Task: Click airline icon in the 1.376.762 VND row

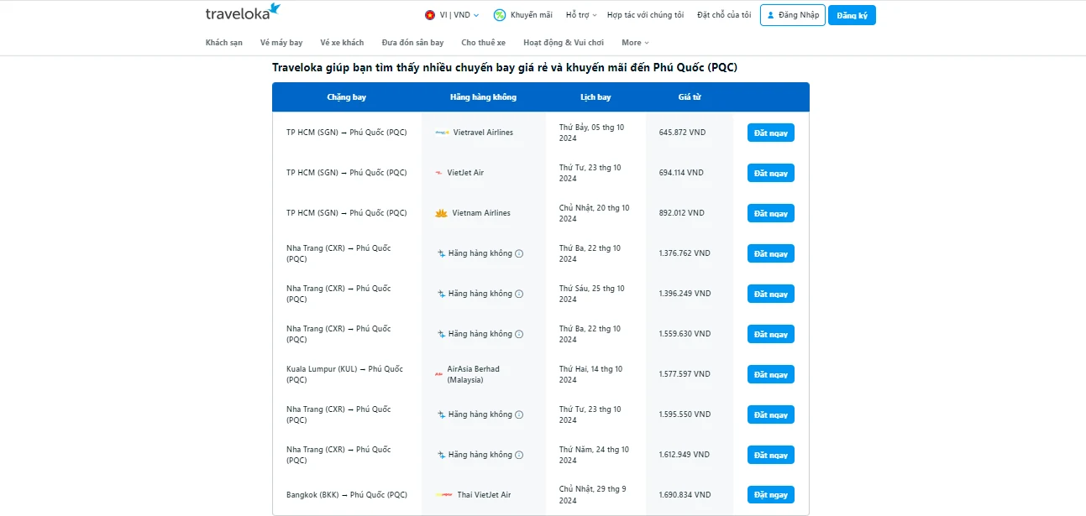Action: [x=441, y=253]
